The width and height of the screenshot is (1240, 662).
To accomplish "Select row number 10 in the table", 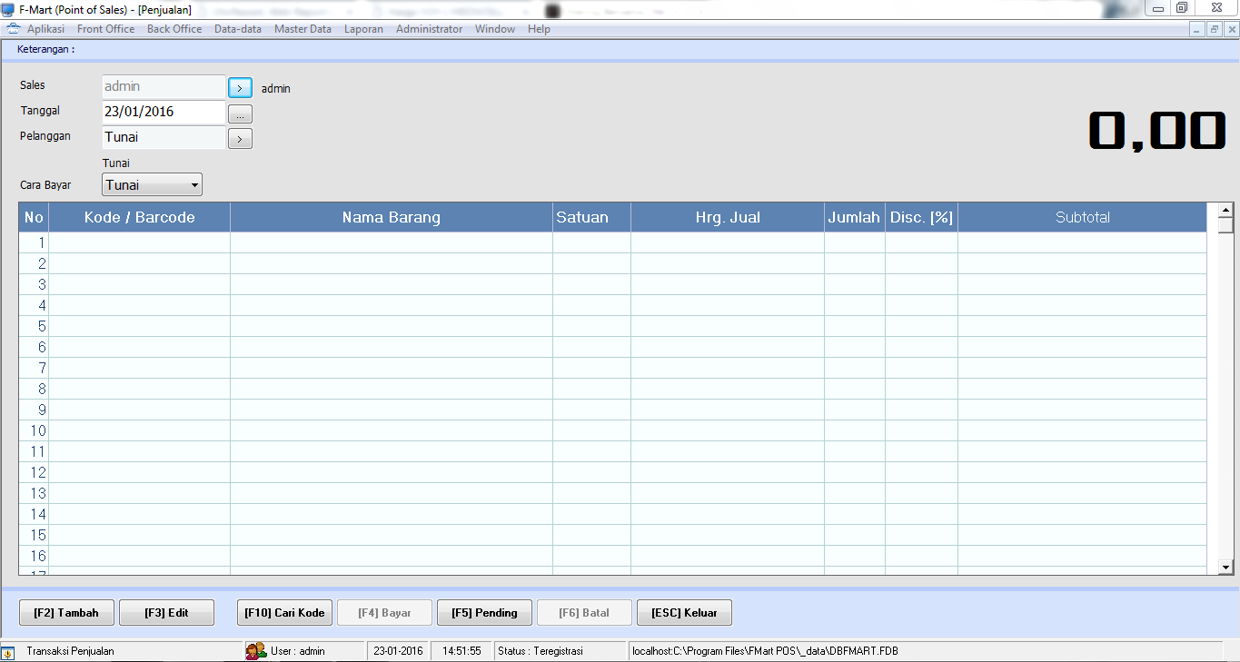I will tap(613, 430).
